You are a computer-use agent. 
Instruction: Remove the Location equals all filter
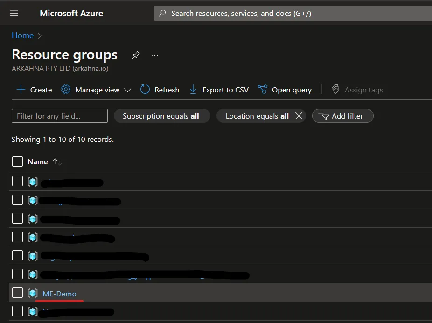click(299, 116)
